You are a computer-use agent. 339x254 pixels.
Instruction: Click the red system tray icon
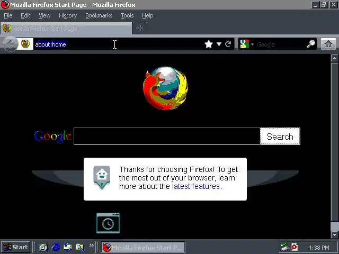[295, 247]
